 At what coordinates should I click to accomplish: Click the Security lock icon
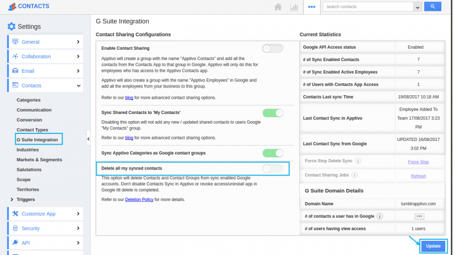point(15,228)
